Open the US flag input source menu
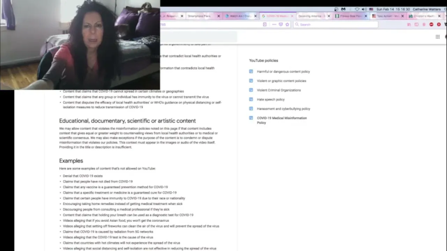The width and height of the screenshot is (447, 251). (371, 9)
